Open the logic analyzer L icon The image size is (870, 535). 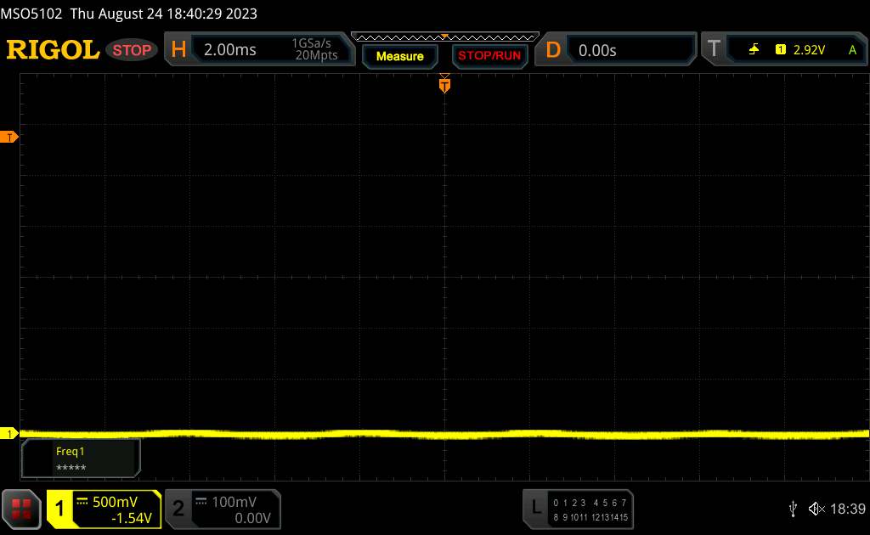(x=536, y=507)
